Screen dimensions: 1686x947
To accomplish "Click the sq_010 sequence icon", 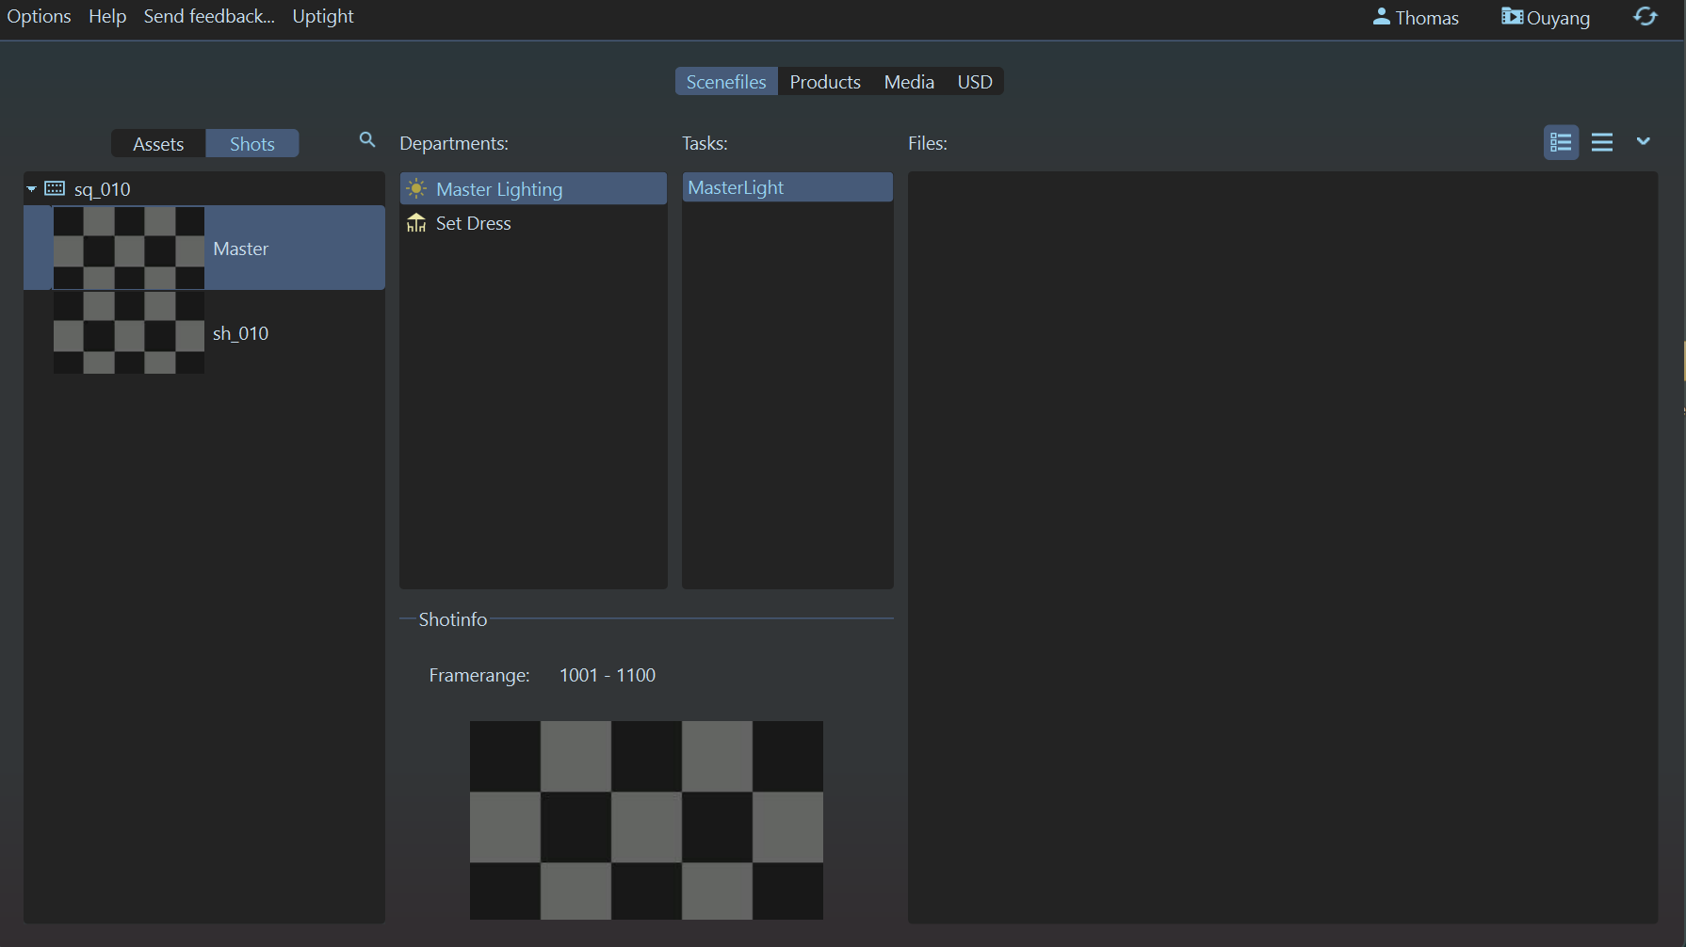I will click(x=55, y=189).
